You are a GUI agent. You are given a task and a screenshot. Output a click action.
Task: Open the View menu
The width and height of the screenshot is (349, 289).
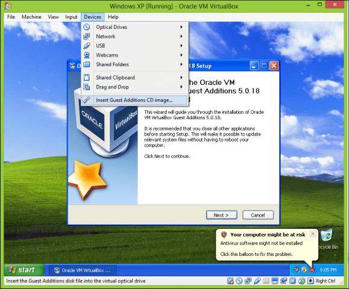coord(53,17)
